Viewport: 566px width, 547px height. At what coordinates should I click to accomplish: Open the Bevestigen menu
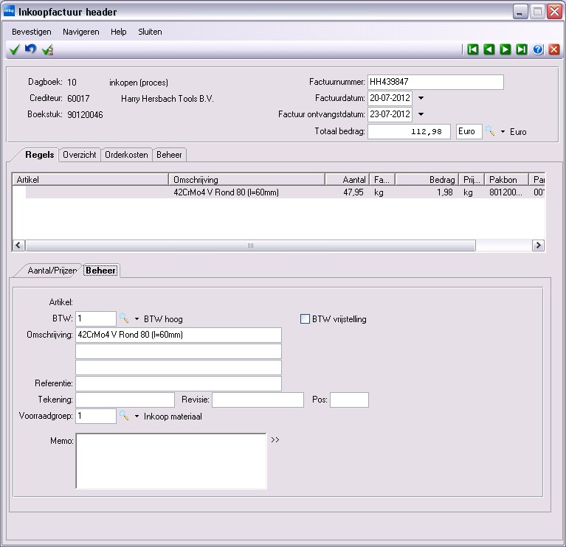(32, 32)
